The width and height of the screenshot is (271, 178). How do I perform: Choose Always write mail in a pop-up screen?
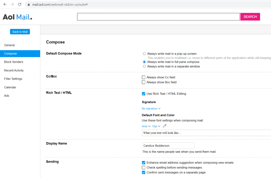(x=144, y=54)
